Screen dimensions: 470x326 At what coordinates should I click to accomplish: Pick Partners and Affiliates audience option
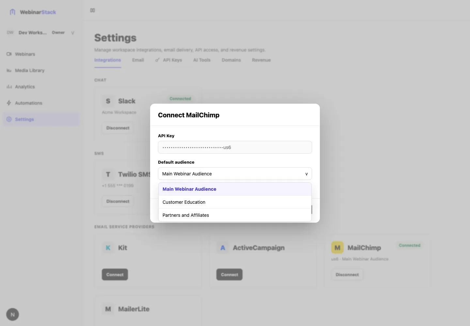point(235,215)
